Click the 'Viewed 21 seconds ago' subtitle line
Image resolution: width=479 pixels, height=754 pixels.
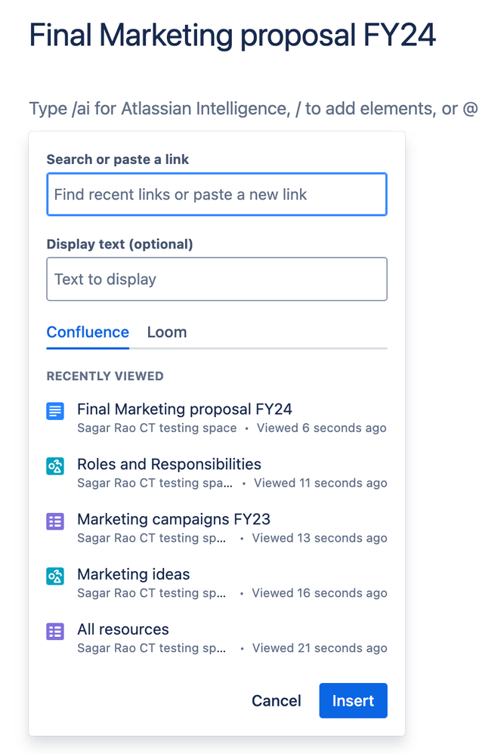coord(319,648)
